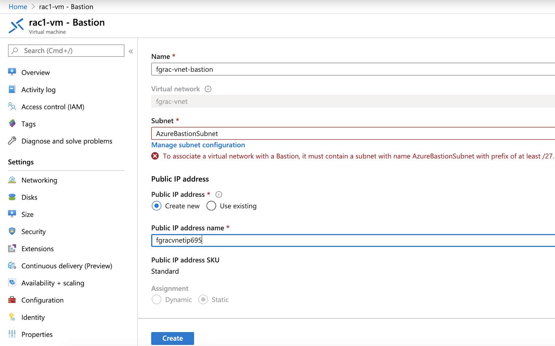Viewport: 555px width, 346px height.
Task: Open the Disks settings icon
Action: [12, 197]
